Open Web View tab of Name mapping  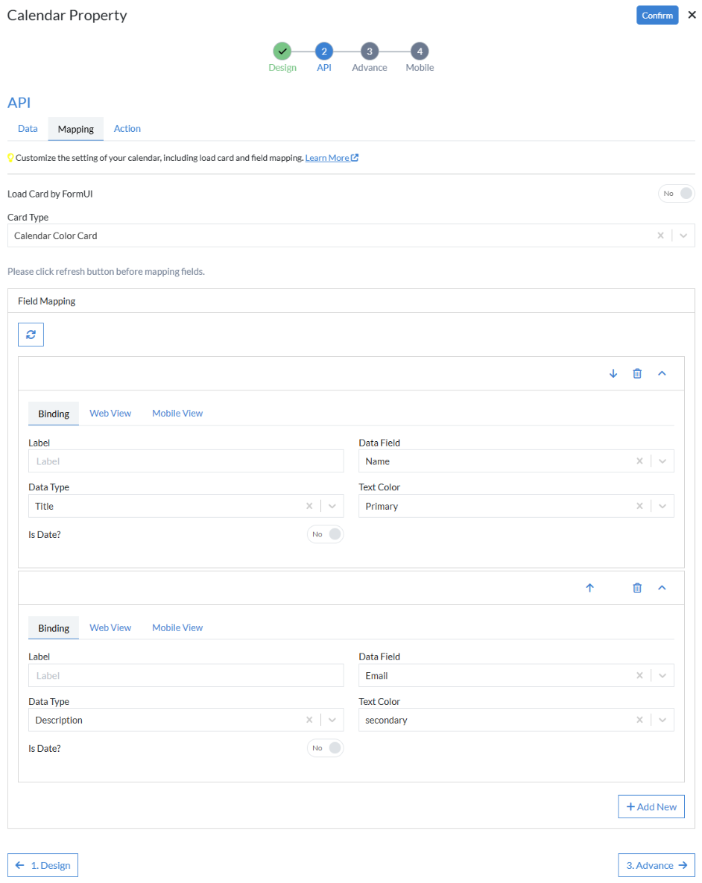tap(110, 414)
